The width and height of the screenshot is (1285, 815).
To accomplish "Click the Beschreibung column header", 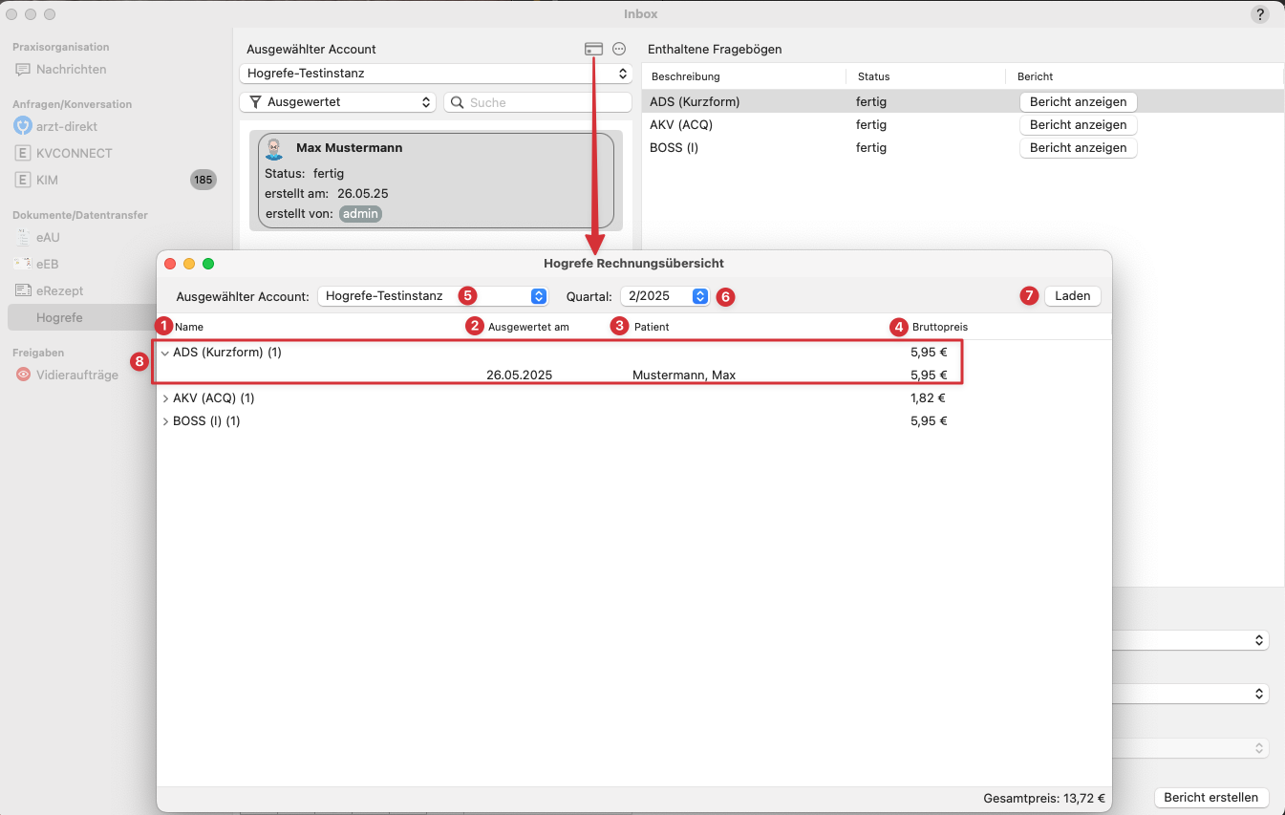I will pos(685,76).
